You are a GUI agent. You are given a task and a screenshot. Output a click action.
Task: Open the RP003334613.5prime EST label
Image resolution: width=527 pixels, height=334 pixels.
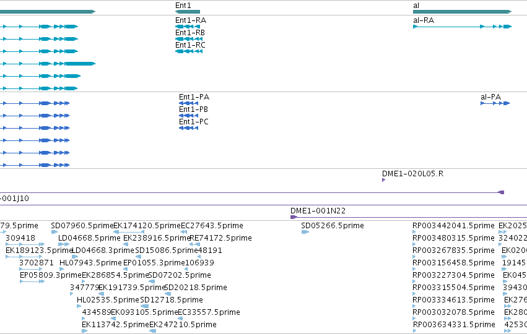pyautogui.click(x=454, y=300)
